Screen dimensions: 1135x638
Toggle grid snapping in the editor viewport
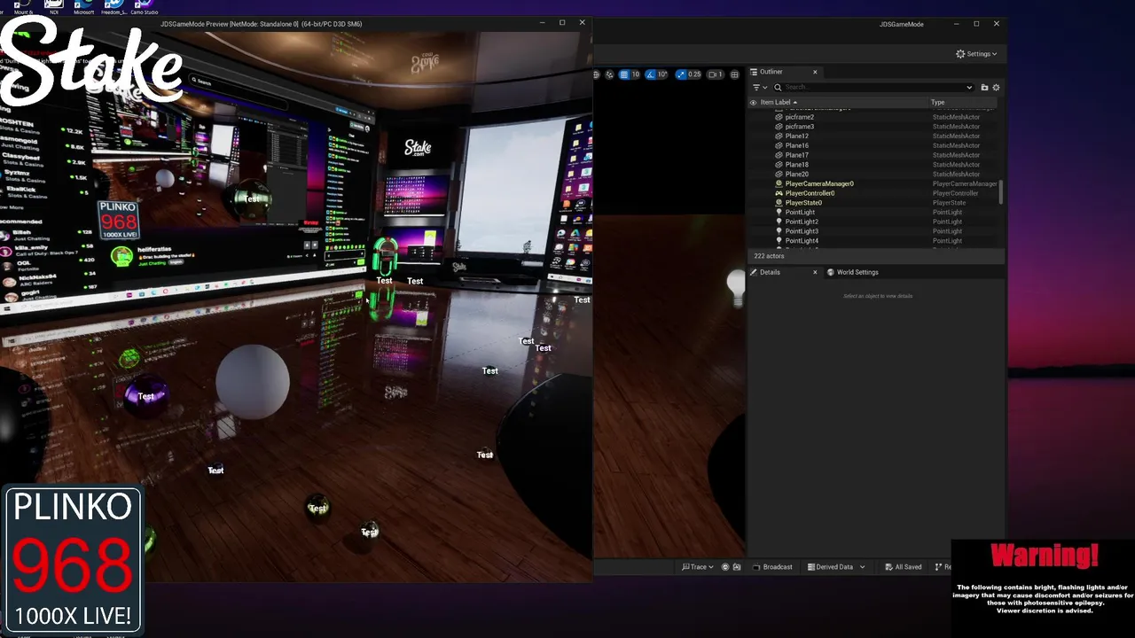(x=624, y=74)
